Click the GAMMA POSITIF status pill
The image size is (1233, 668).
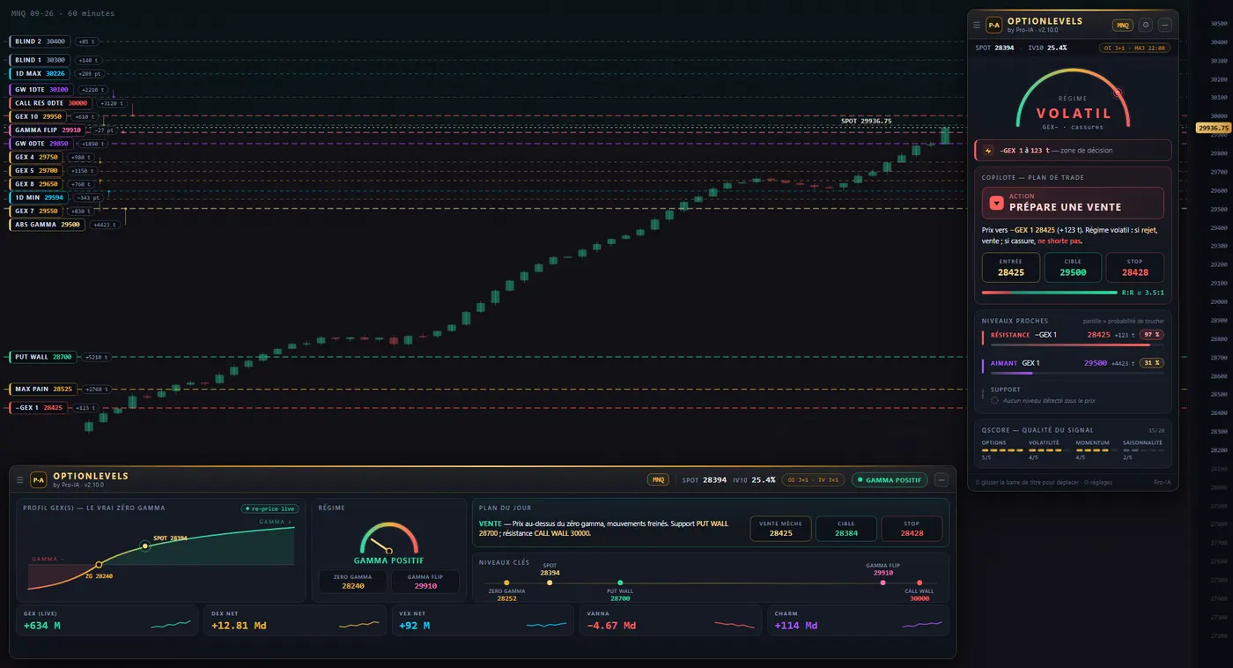pos(890,479)
